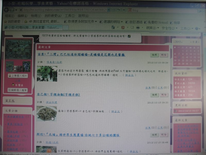Select date 15 in the calendar
Image resolution: width=206 pixels, height=155 pixels.
click(x=183, y=57)
